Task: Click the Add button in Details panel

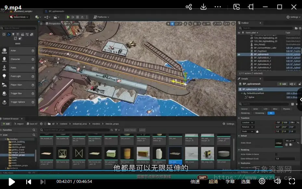Action: coord(282,84)
